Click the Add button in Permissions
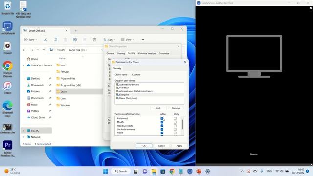The width and height of the screenshot is (313, 176). pos(158,108)
